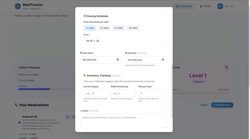This screenshot has width=250, height=139.
Task: Click the '20 / 282 XP' value
Action: [224, 90]
